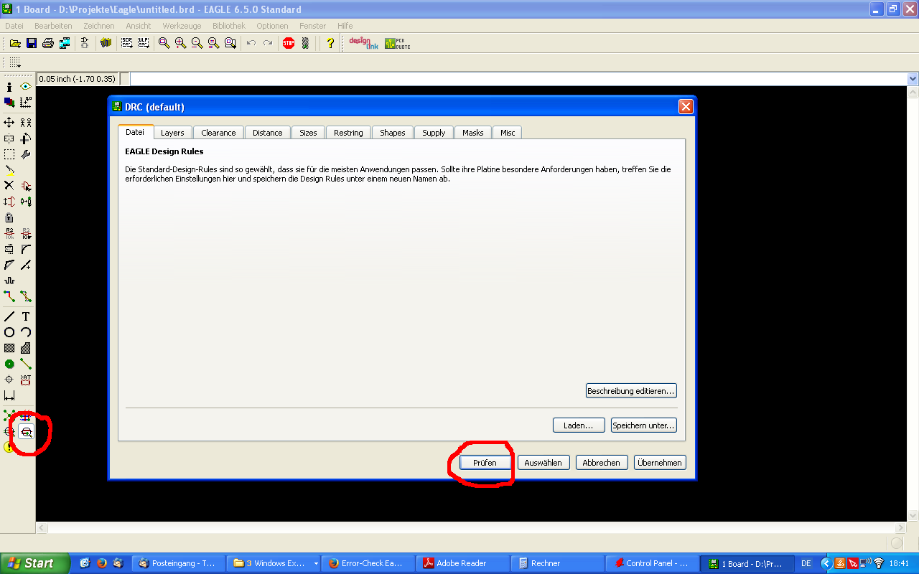Open the Shapes tab
919x574 pixels.
click(393, 133)
